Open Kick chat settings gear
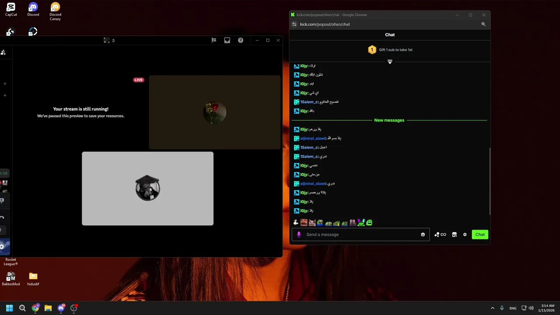Image resolution: width=560 pixels, height=315 pixels. tap(465, 234)
